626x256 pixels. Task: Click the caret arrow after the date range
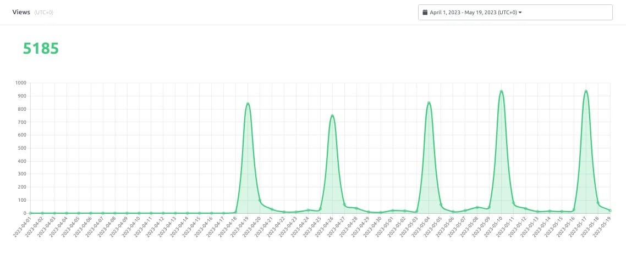[x=520, y=13]
